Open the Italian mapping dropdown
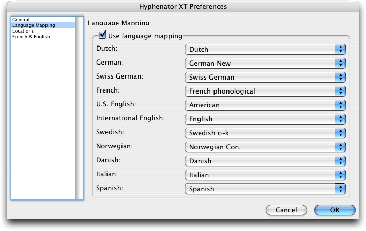The width and height of the screenshot is (366, 231). tap(265, 175)
